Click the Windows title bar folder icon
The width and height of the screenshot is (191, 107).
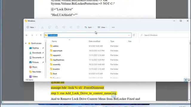26,21
